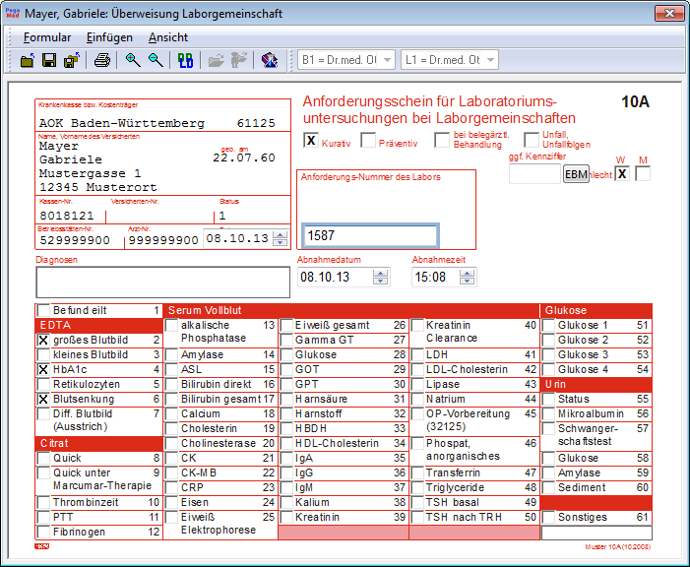Uncheck the großes Blutbild checkbox
Viewport: 690px width, 567px height.
tap(43, 340)
